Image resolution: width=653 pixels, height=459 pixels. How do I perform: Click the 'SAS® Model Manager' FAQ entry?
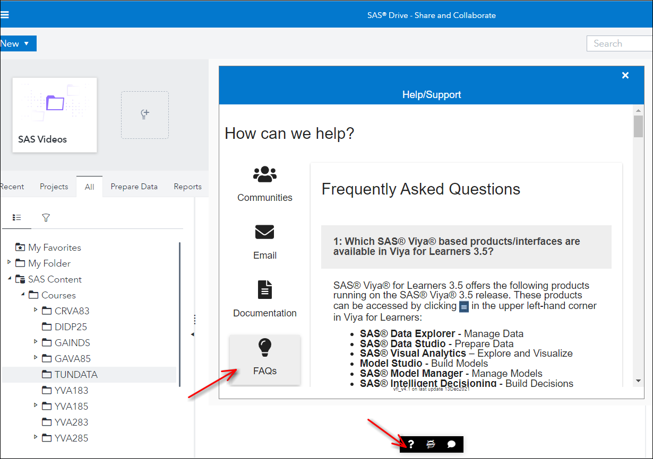[451, 374]
